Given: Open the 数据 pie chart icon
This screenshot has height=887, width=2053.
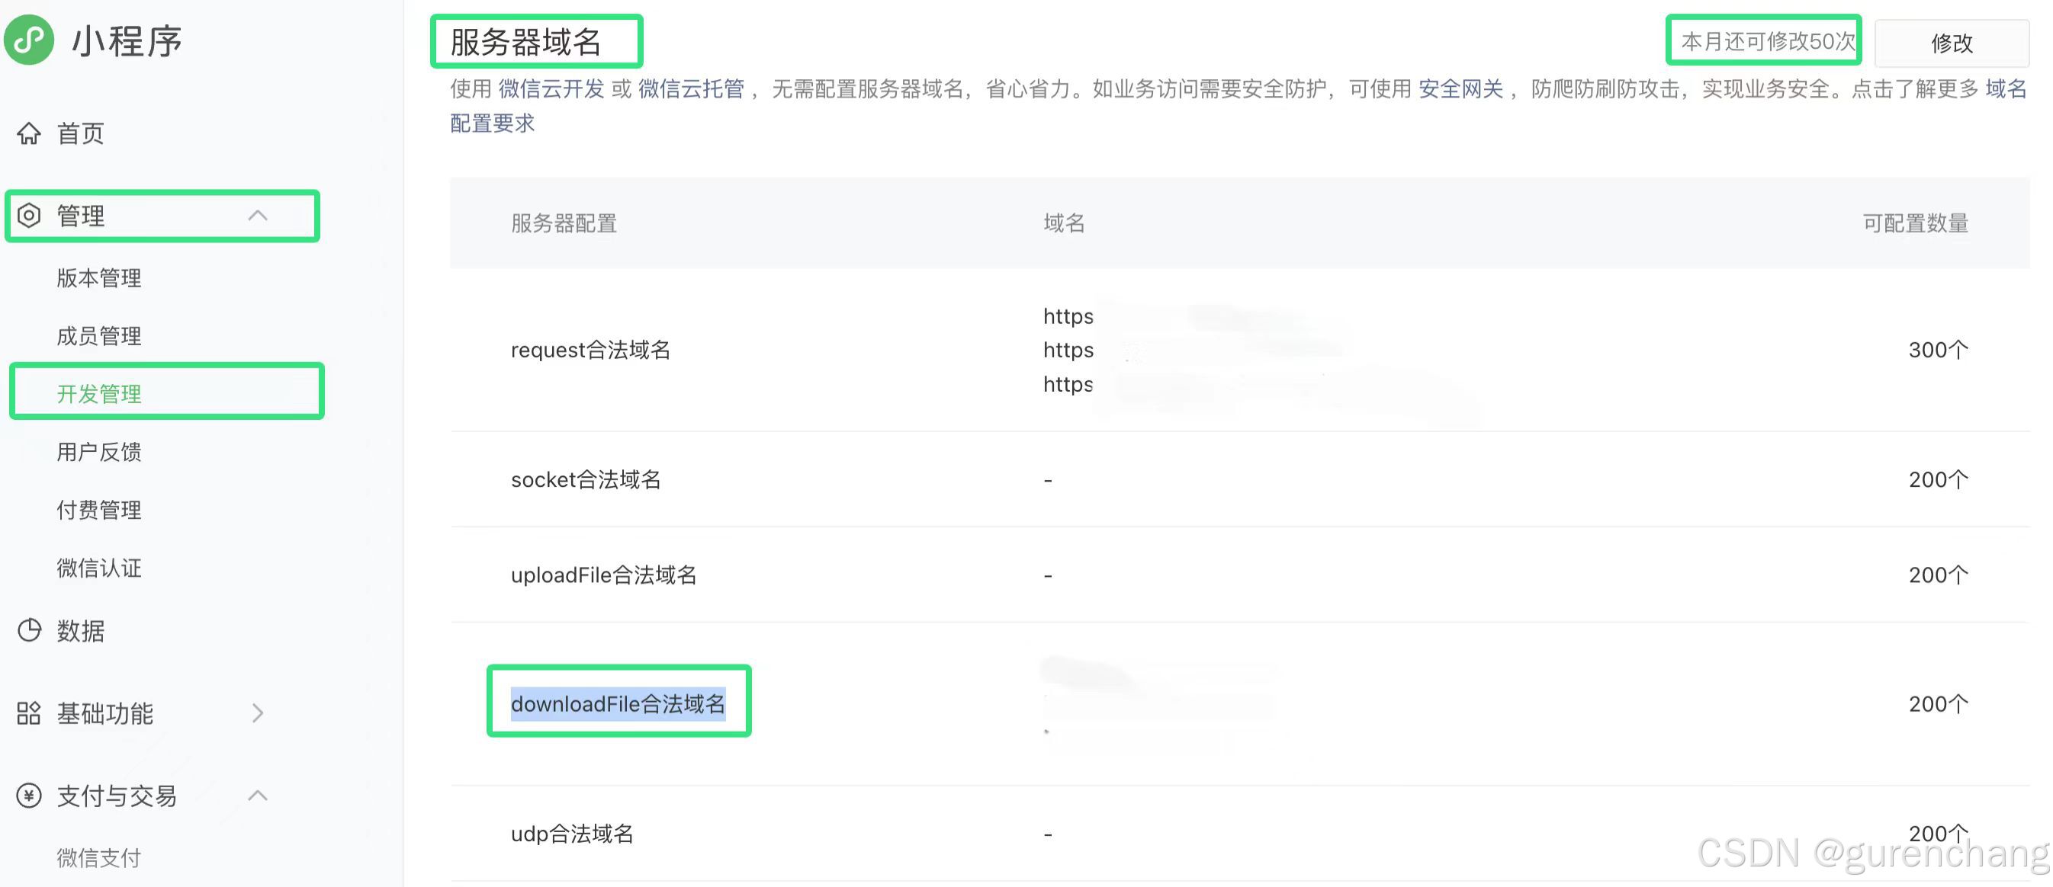Looking at the screenshot, I should 29,632.
